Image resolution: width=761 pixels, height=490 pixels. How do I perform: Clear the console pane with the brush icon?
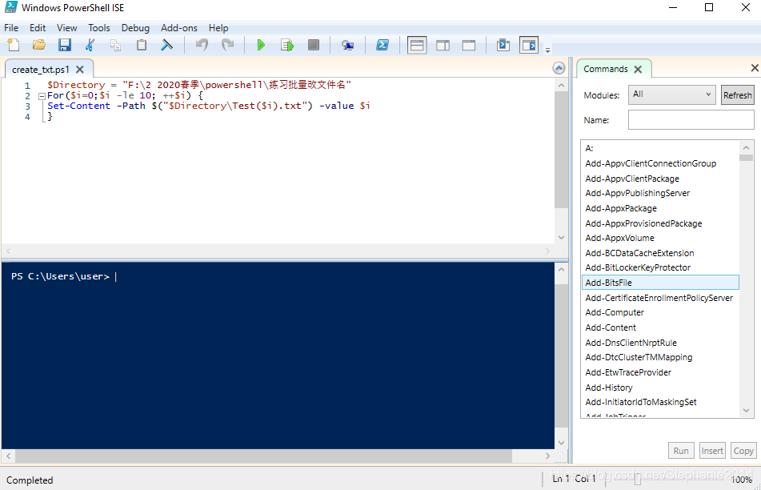point(166,45)
